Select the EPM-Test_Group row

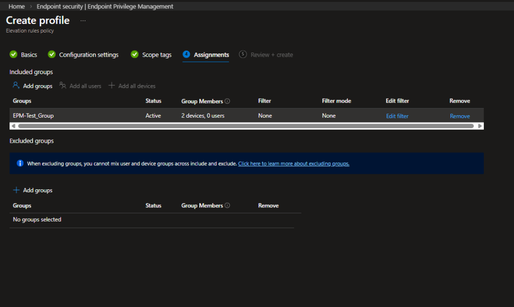point(246,116)
